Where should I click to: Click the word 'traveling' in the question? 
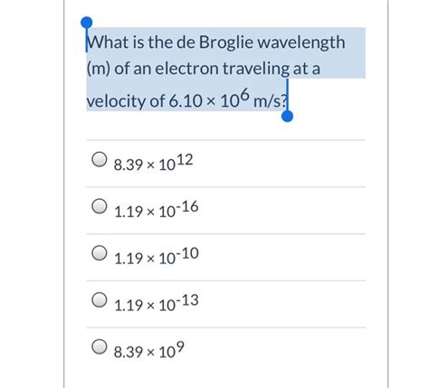[256, 69]
